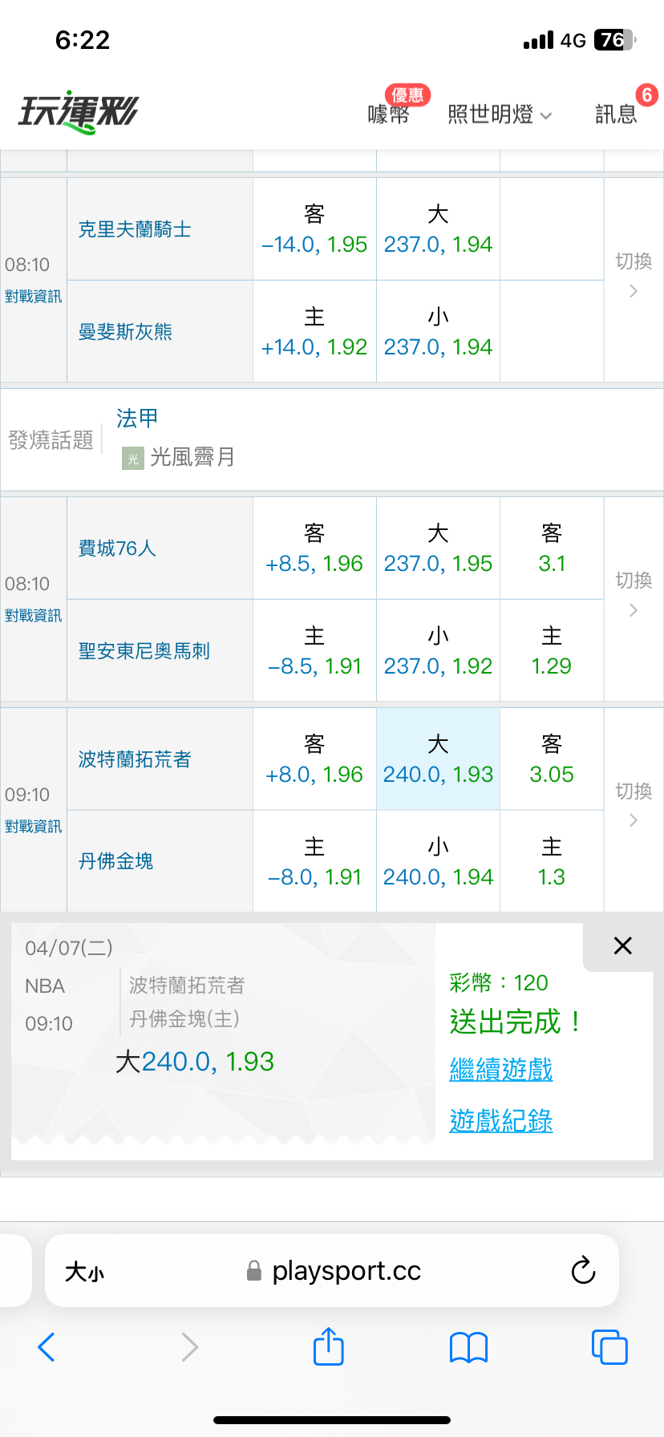This screenshot has width=664, height=1437.
Task: Open the Safari share sheet
Action: 328,1346
